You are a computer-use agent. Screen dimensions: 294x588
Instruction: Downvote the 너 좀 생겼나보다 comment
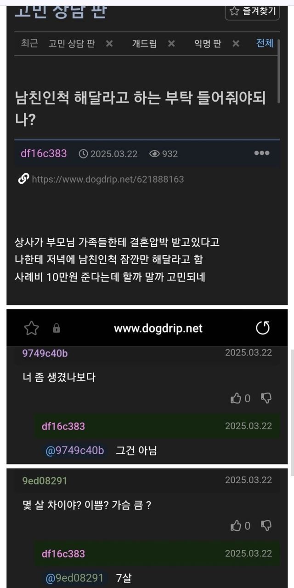coord(266,398)
